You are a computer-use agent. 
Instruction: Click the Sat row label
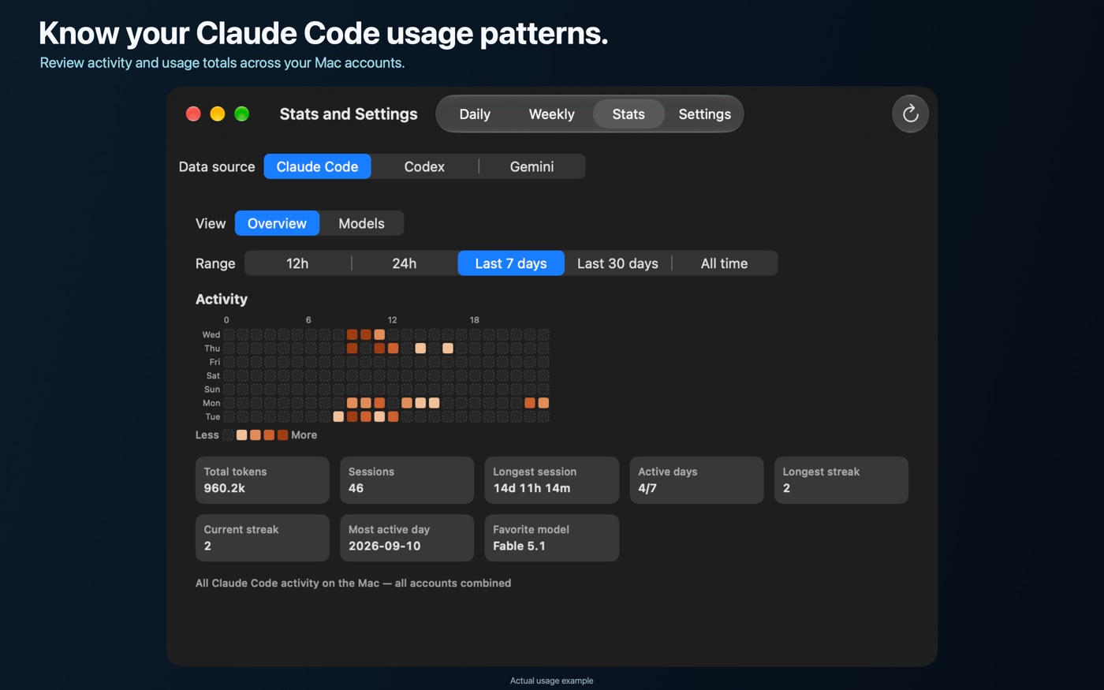[213, 375]
